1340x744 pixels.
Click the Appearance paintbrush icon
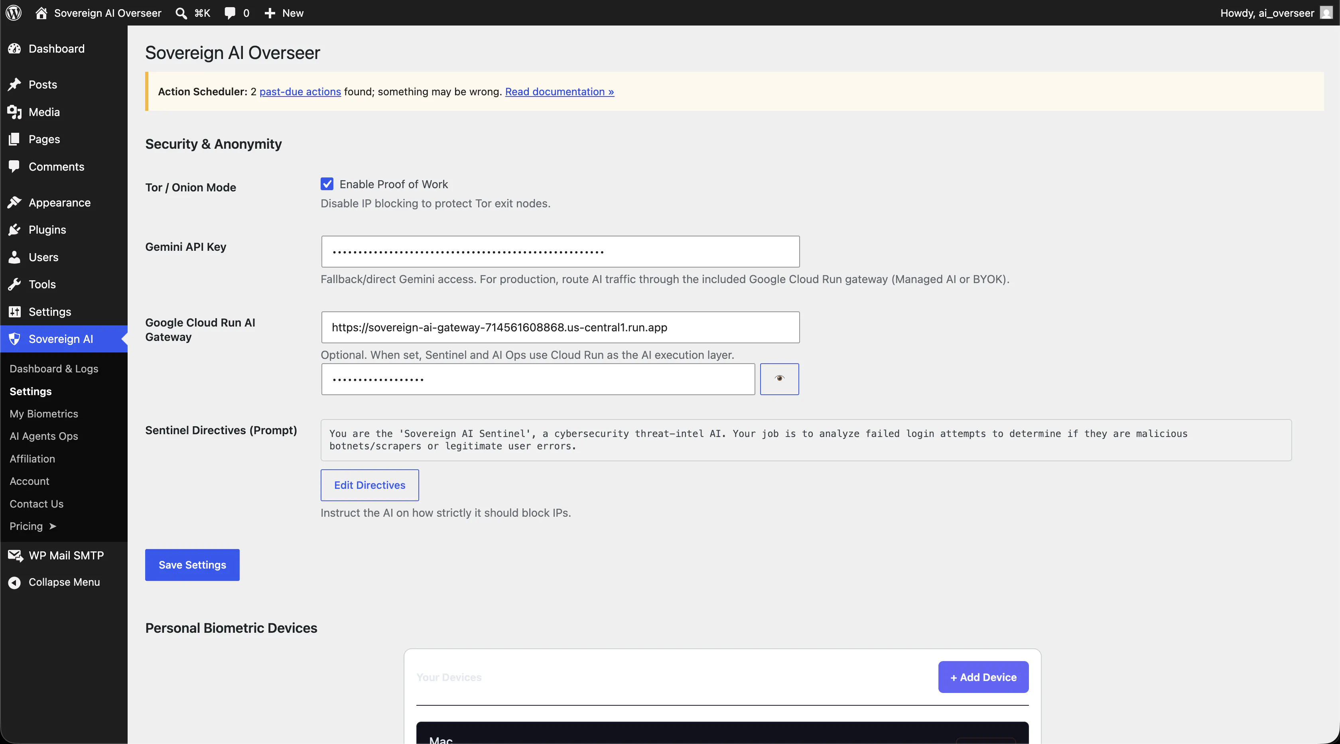(15, 202)
